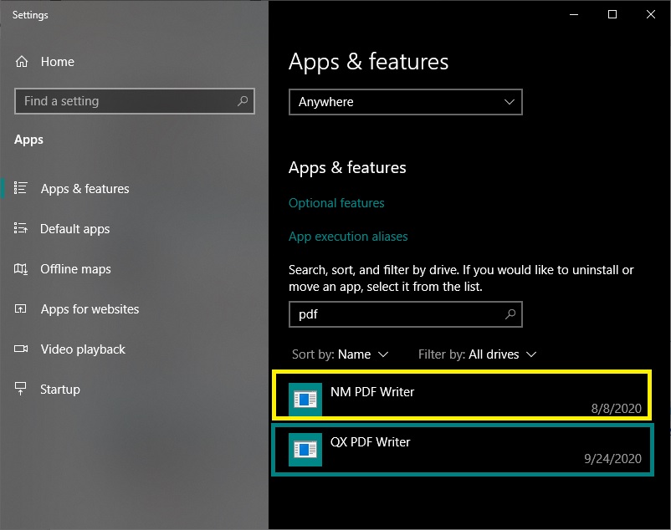This screenshot has width=671, height=530.
Task: Open the Optional features link
Action: [x=336, y=203]
